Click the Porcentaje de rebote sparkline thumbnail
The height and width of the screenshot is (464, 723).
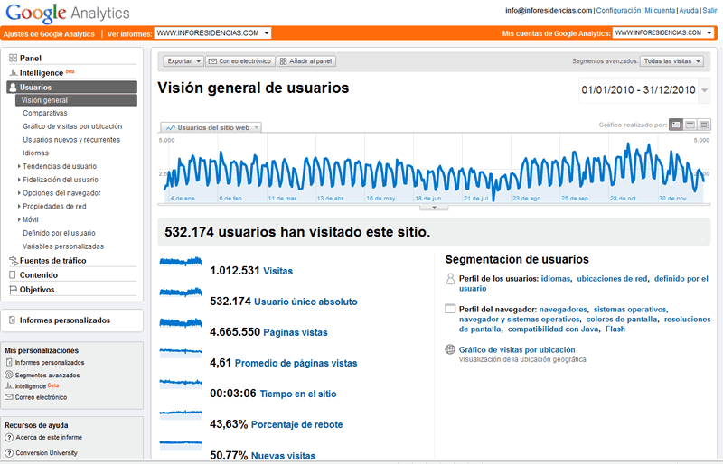tap(181, 413)
